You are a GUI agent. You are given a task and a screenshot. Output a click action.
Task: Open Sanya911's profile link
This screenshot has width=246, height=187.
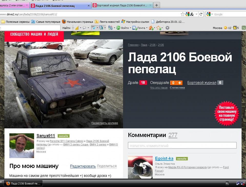click(46, 135)
